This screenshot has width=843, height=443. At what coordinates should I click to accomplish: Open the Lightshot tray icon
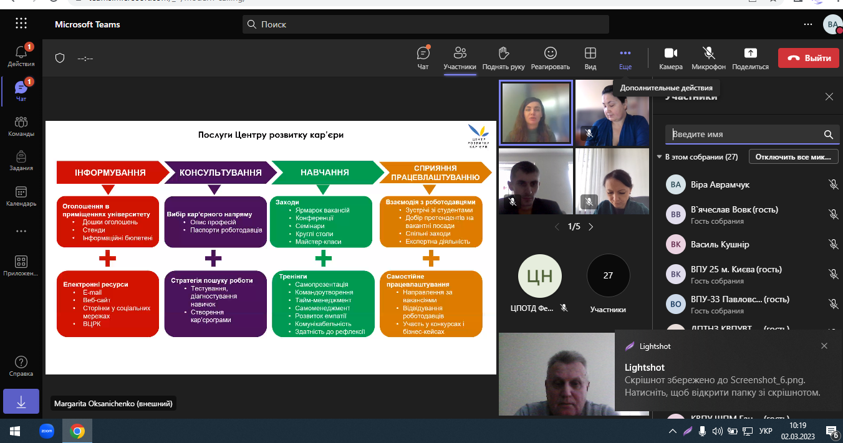pyautogui.click(x=688, y=431)
